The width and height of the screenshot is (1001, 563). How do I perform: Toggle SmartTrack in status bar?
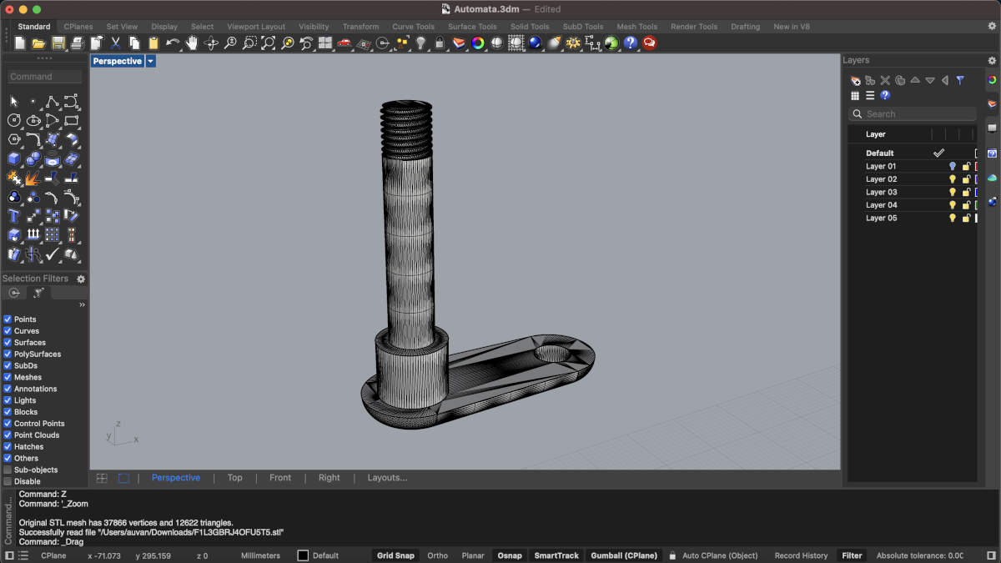coord(556,555)
